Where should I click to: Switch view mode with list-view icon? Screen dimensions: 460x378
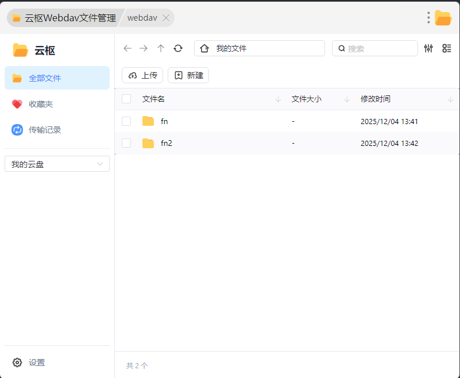447,48
